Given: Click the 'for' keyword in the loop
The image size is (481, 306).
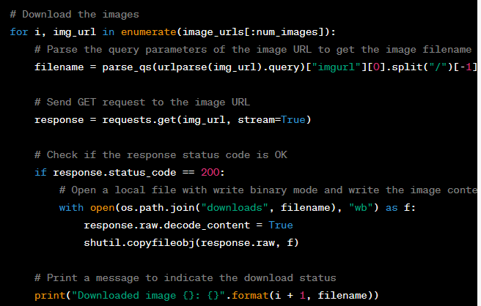Looking at the screenshot, I should (x=19, y=32).
